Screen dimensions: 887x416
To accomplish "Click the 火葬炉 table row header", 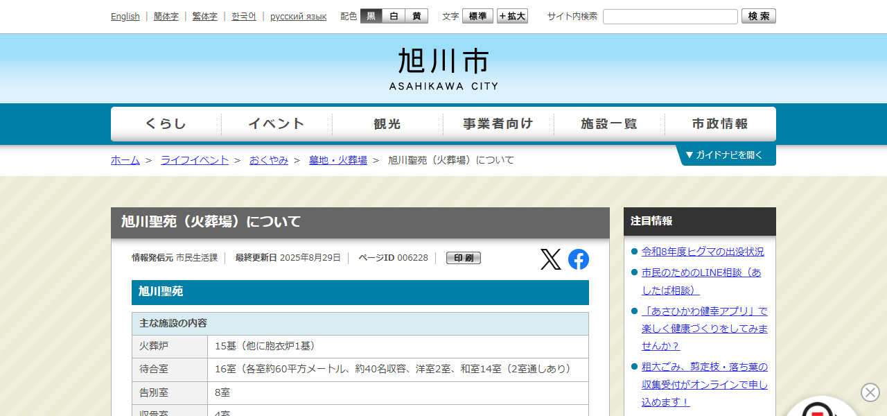I will (x=170, y=346).
